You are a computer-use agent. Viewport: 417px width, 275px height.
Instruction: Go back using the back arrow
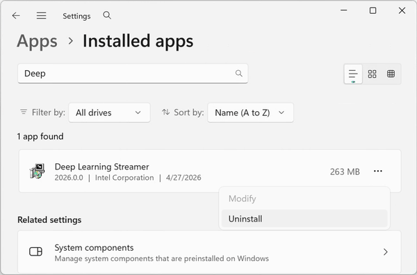click(x=16, y=16)
